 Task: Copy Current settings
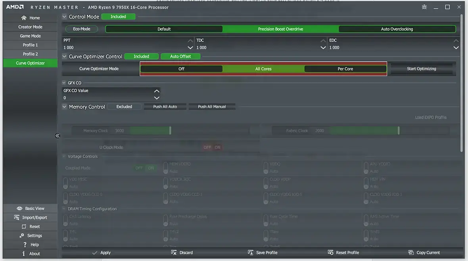424,253
